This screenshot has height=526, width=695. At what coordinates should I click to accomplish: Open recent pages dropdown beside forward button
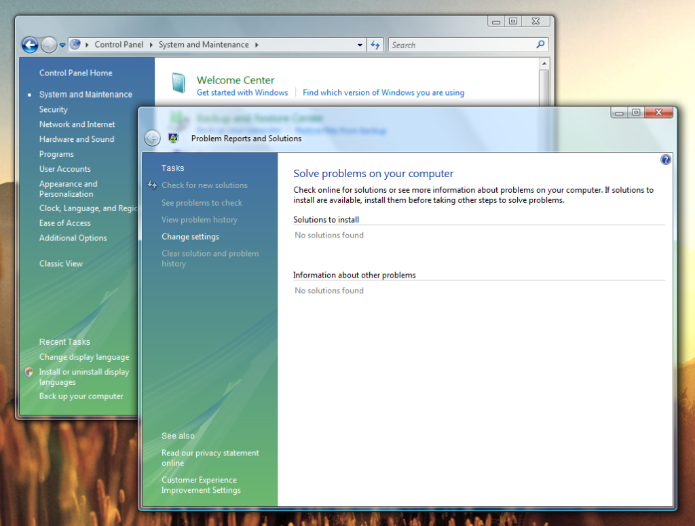click(62, 45)
